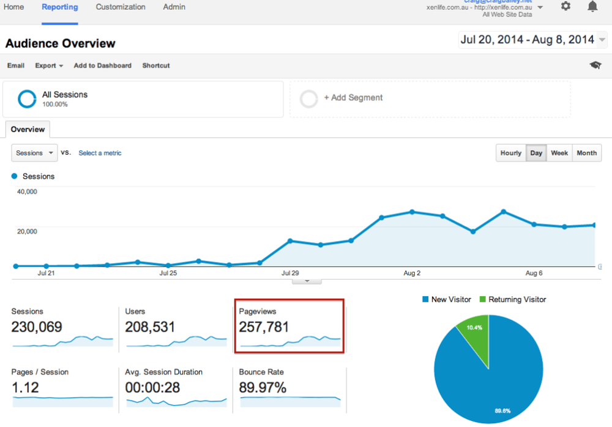Click the All Sessions segment circle icon

pyautogui.click(x=26, y=98)
